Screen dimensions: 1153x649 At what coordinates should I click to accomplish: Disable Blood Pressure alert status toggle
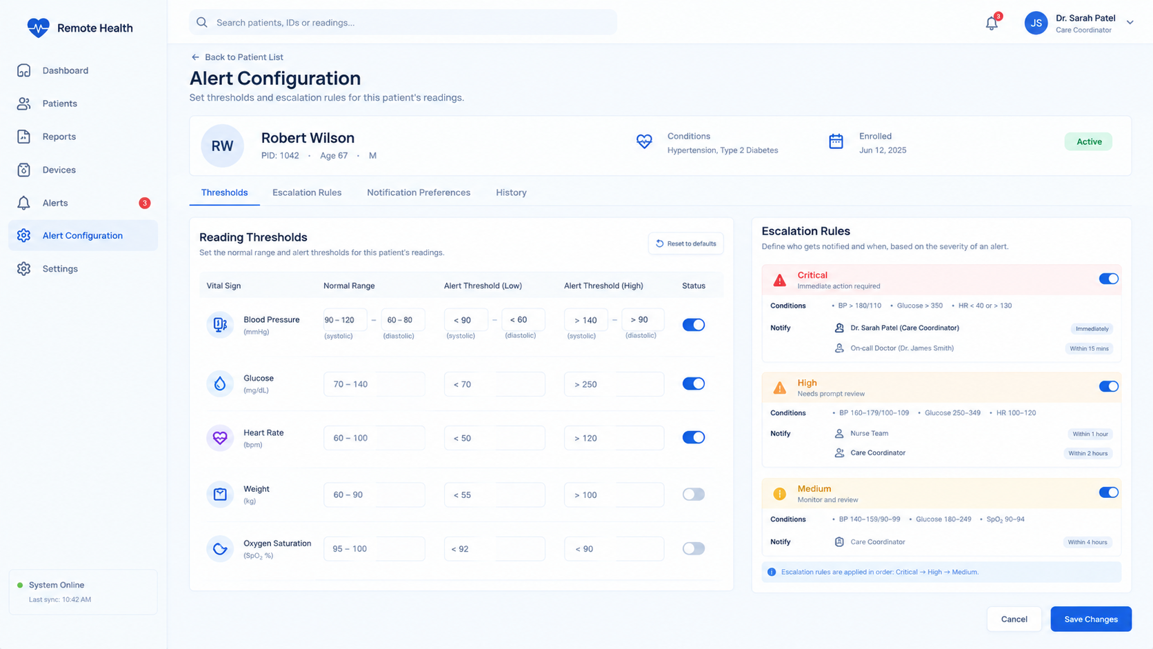[x=694, y=325]
